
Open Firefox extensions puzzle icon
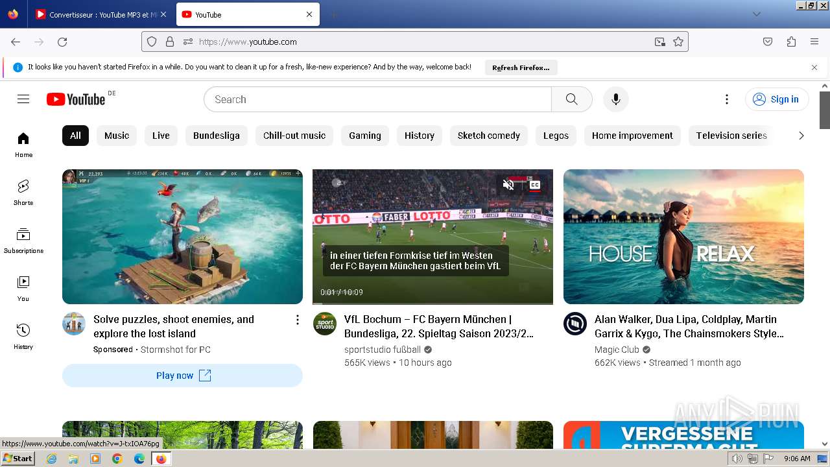point(791,42)
